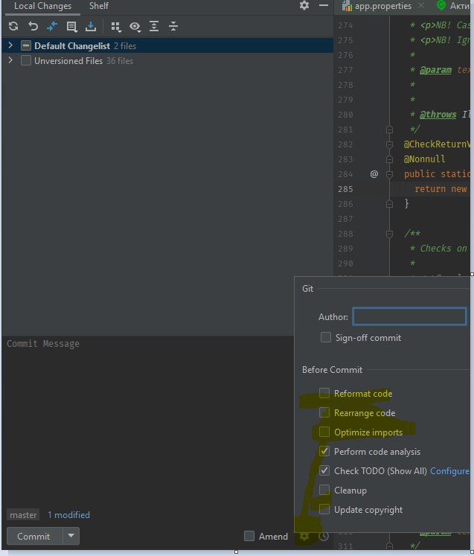
Task: Click the commit options gear icon
Action: pos(304,536)
